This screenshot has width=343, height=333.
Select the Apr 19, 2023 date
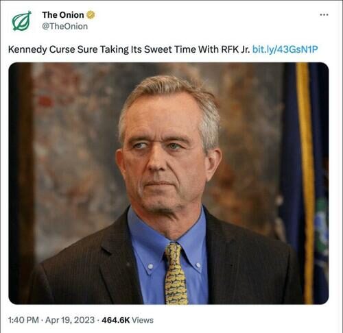70,320
